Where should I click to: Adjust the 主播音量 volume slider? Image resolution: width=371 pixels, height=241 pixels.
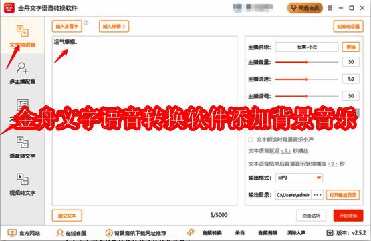307,62
